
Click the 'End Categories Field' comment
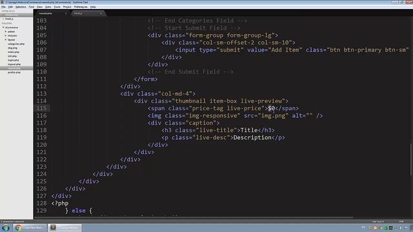(x=197, y=21)
